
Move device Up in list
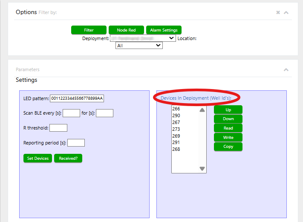click(228, 110)
